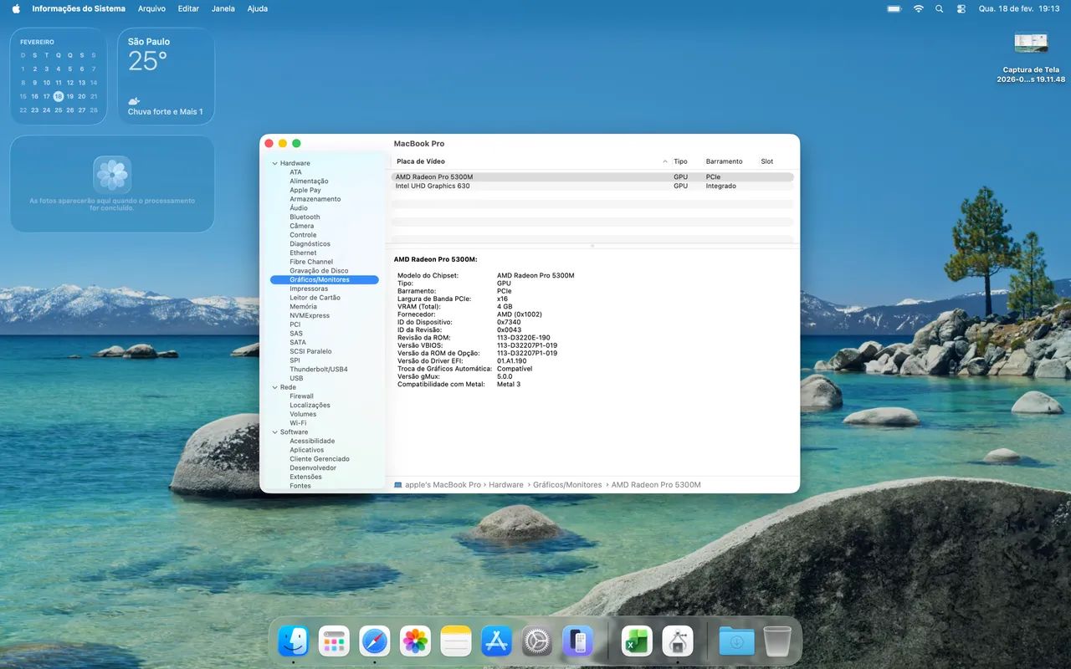The image size is (1071, 669).
Task: Open the Photos app from the Dock
Action: point(415,641)
